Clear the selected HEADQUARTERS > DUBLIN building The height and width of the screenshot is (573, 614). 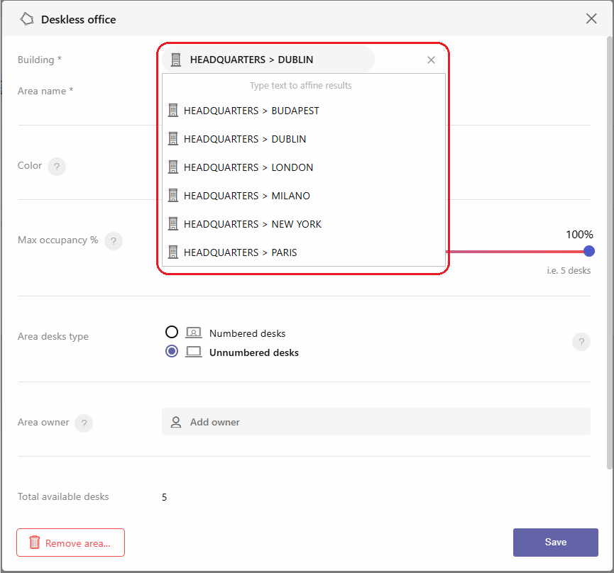431,60
